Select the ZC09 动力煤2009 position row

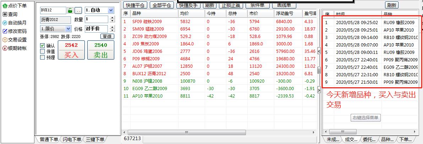pyautogui.click(x=219, y=37)
